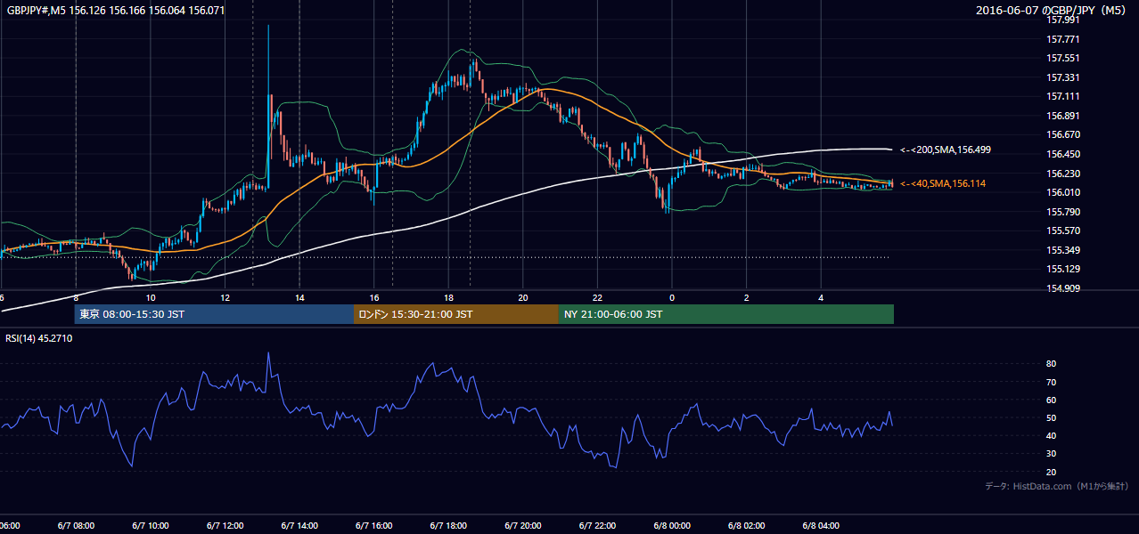The image size is (1139, 534).
Task: Click price level 157.331 on axis
Action: click(x=1063, y=77)
